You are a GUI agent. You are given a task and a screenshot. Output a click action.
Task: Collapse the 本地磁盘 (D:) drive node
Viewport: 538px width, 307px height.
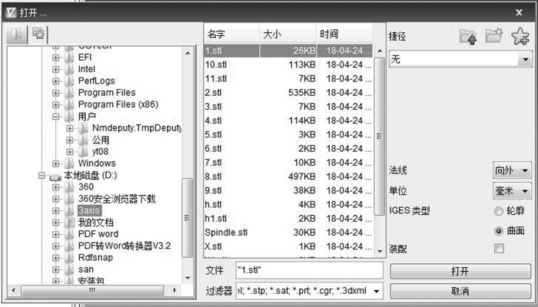(x=42, y=176)
